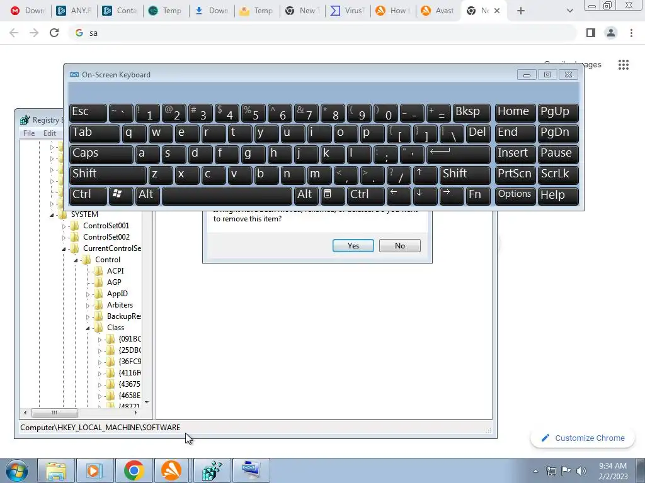
Task: Click No in the remove item dialog
Action: click(400, 246)
